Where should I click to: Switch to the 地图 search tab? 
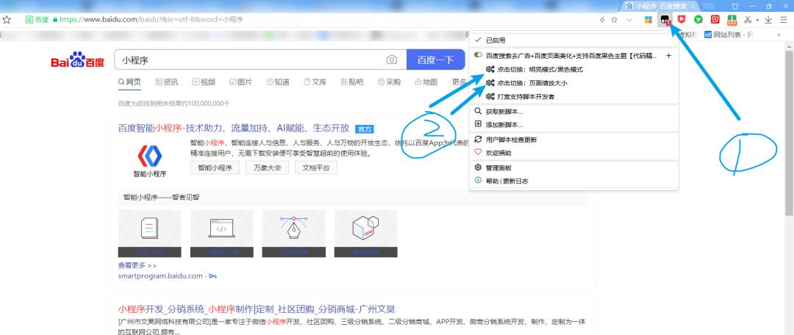pos(426,82)
